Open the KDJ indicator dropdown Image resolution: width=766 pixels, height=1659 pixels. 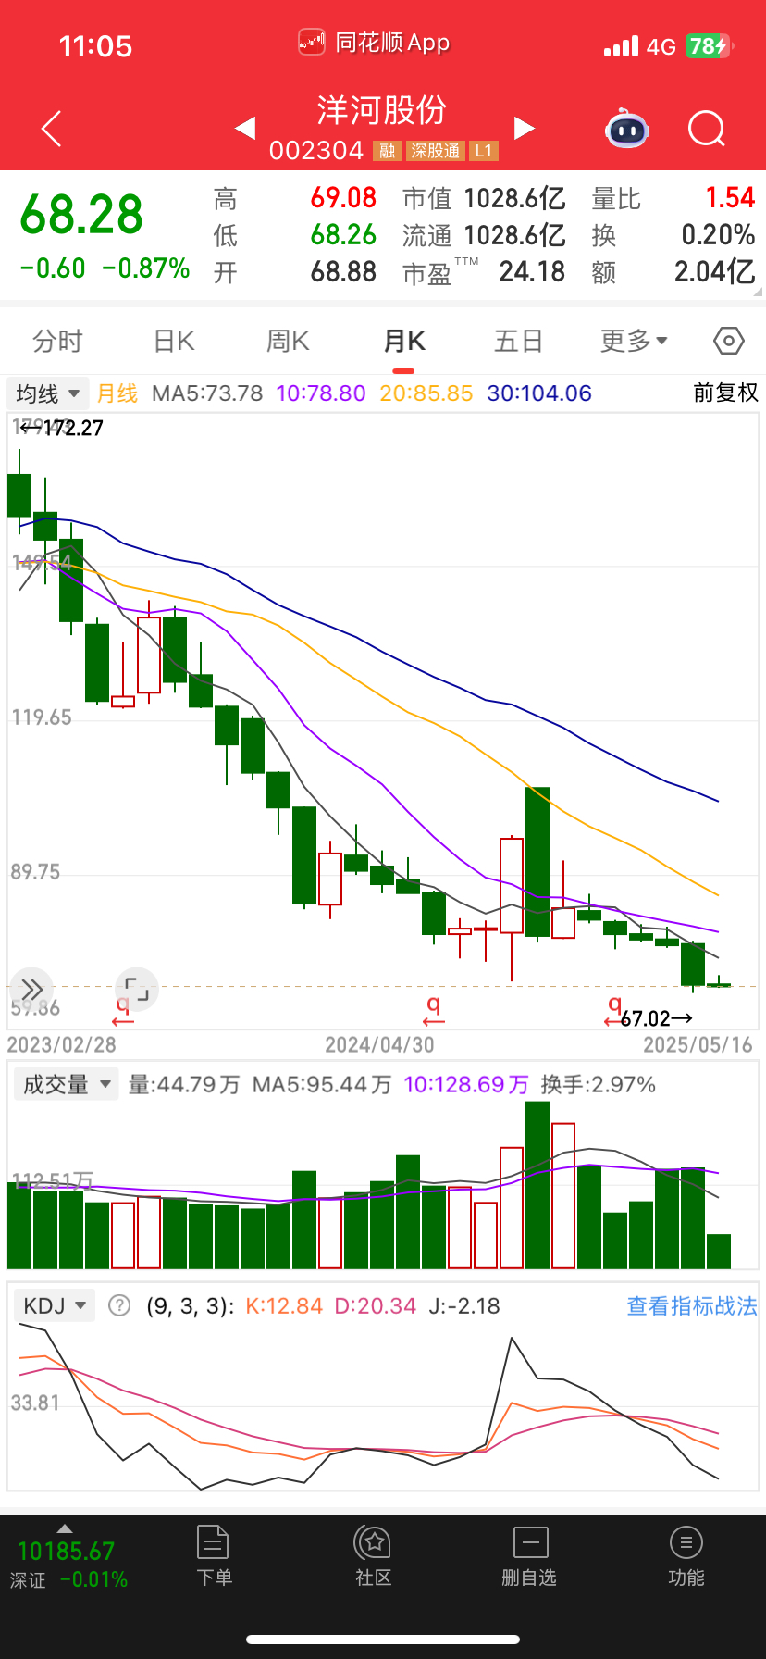pyautogui.click(x=55, y=1305)
